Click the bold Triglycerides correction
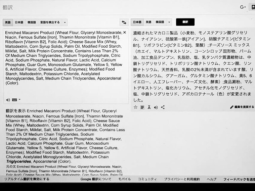Image resolution: width=255 pixels, height=191 pixels. click(x=19, y=161)
